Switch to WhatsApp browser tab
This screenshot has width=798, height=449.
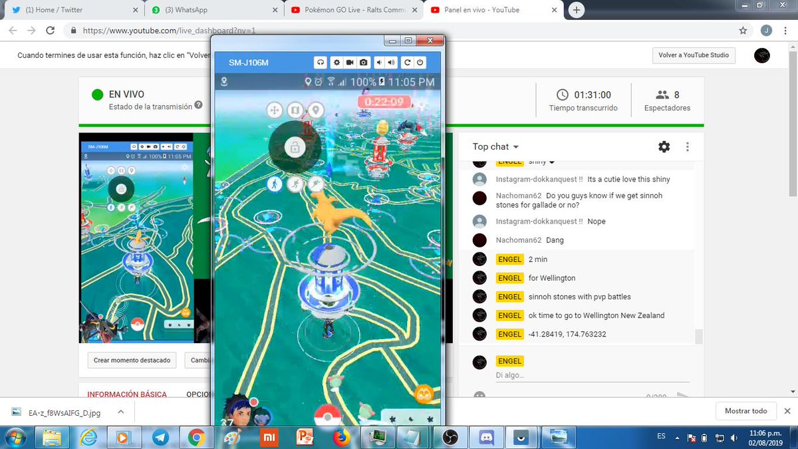213,10
